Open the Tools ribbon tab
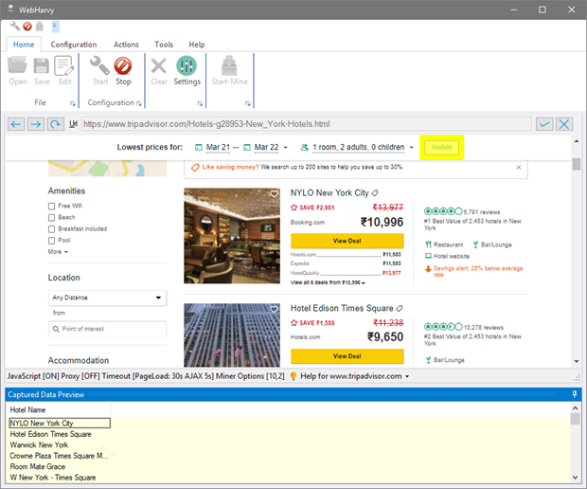The height and width of the screenshot is (489, 587). [164, 45]
